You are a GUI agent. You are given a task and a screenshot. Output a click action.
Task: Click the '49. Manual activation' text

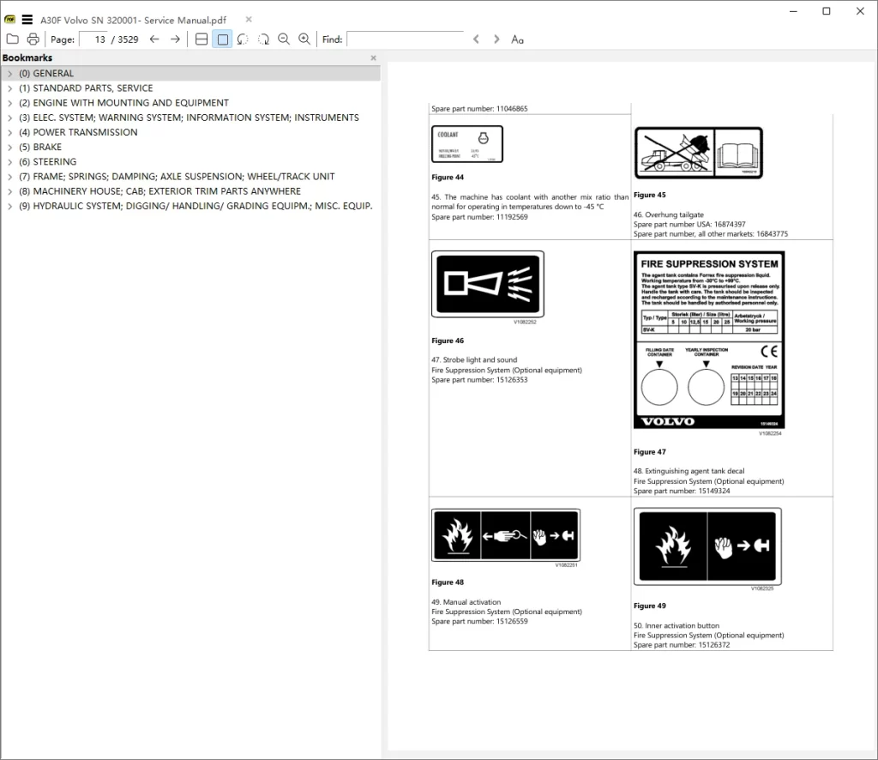pyautogui.click(x=466, y=602)
